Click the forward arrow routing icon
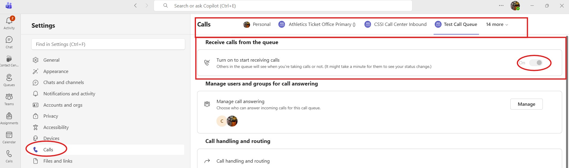 207,161
